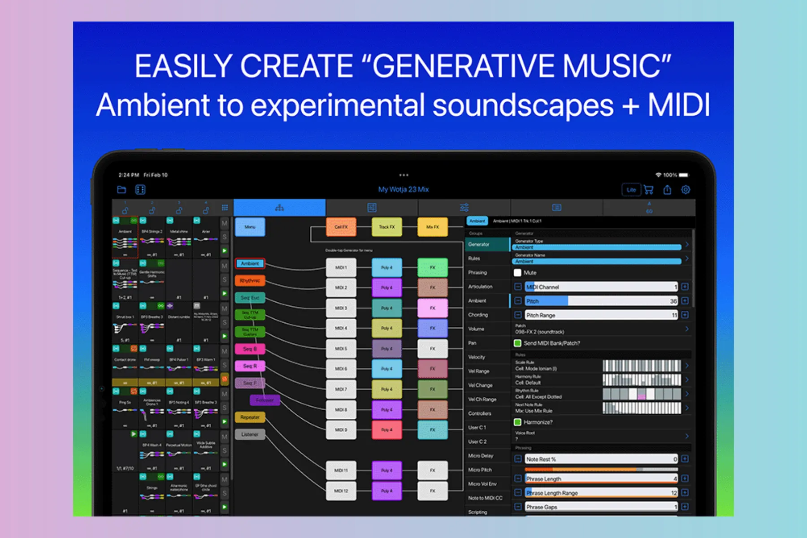
Task: Open the folder file browser icon
Action: 121,190
